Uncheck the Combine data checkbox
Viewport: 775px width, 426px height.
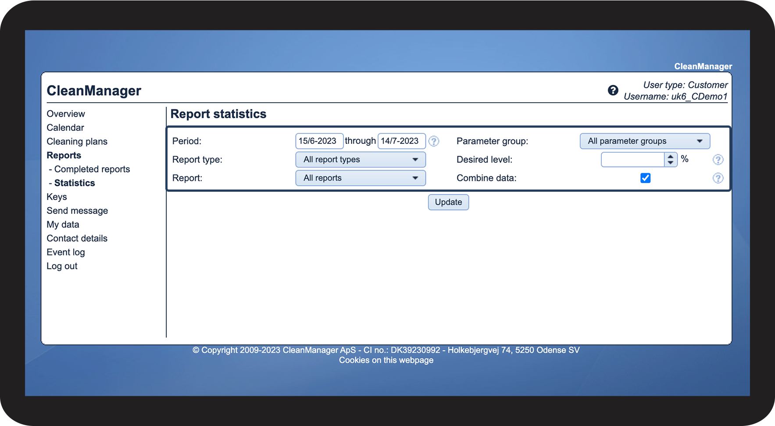pos(645,178)
